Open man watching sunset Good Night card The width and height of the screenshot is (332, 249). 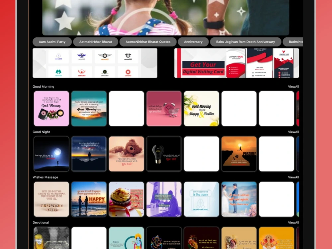pos(89,154)
